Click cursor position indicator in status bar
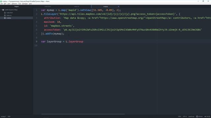 (x=9, y=117)
